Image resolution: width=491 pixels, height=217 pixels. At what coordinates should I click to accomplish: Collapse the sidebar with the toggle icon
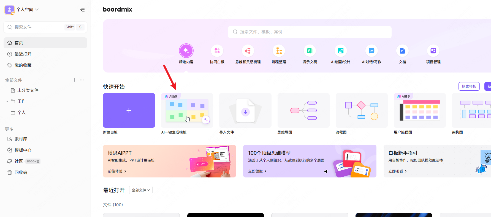pos(82,10)
